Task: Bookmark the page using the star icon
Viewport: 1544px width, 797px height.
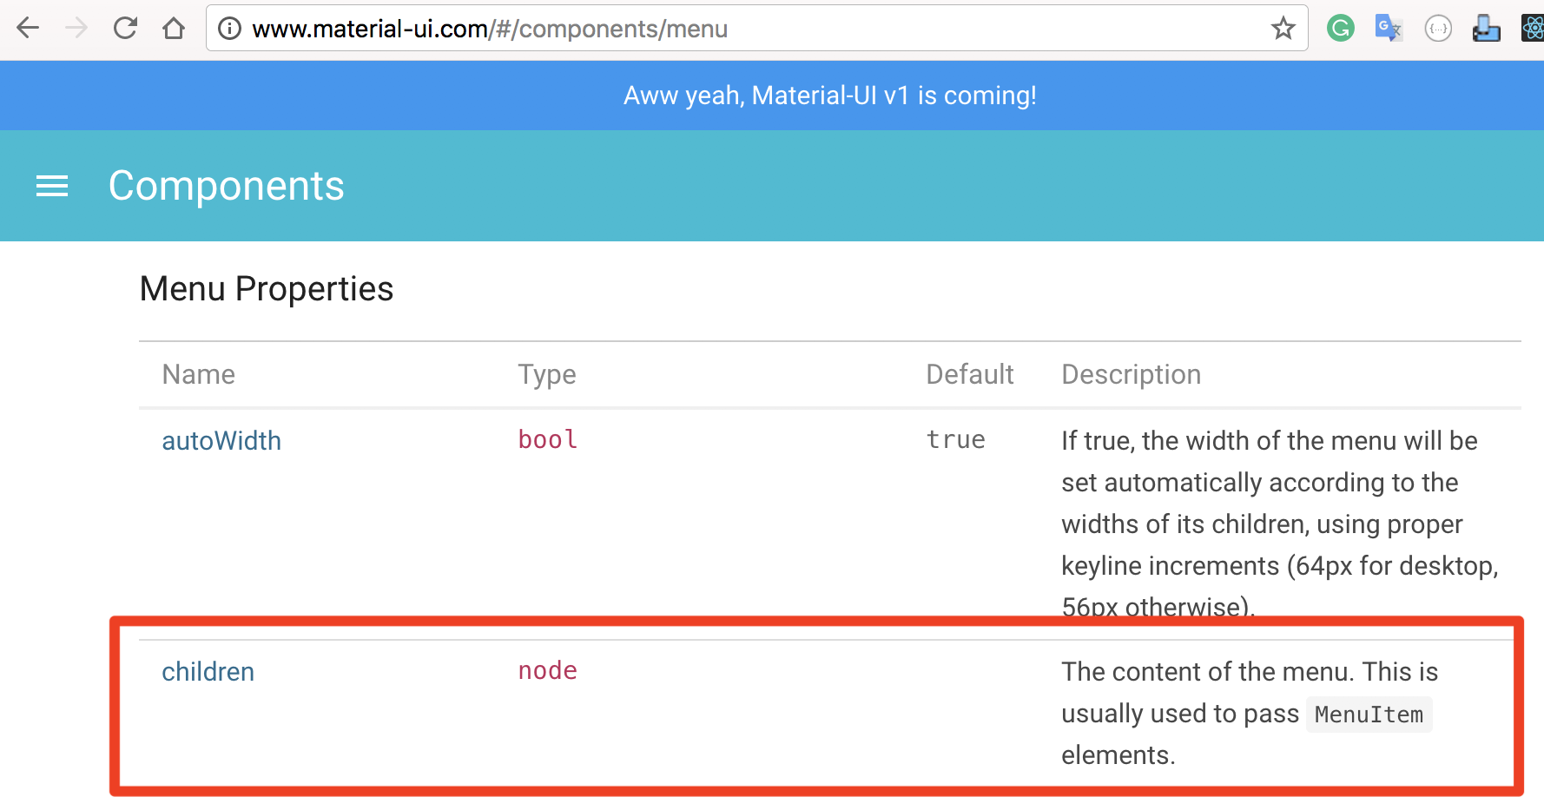Action: 1283,28
